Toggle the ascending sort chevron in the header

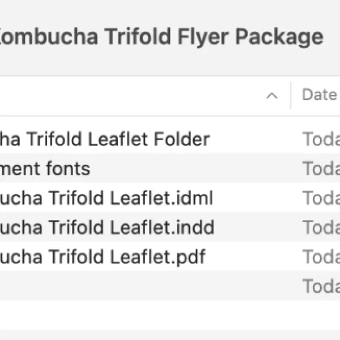coord(272,96)
